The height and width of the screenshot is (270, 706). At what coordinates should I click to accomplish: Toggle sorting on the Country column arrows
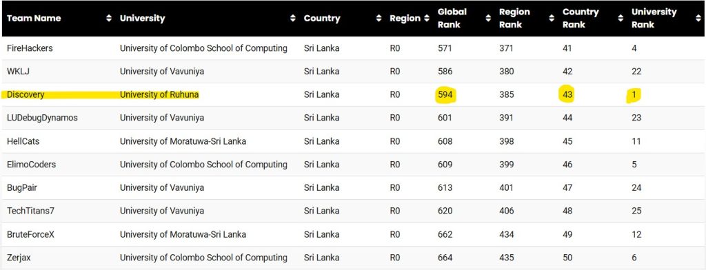coord(379,19)
